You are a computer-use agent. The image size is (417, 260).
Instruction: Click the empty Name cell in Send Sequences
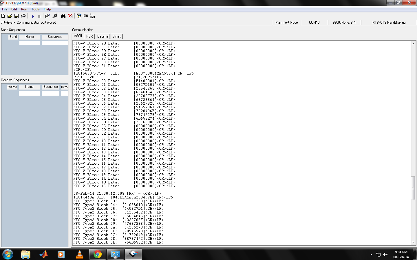pos(30,43)
